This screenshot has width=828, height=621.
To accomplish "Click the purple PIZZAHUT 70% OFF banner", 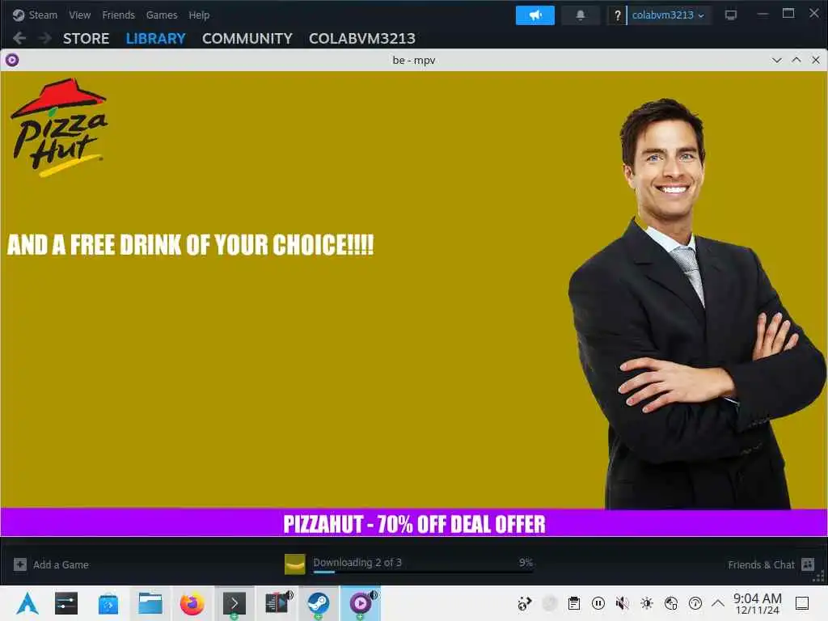I will (x=414, y=523).
